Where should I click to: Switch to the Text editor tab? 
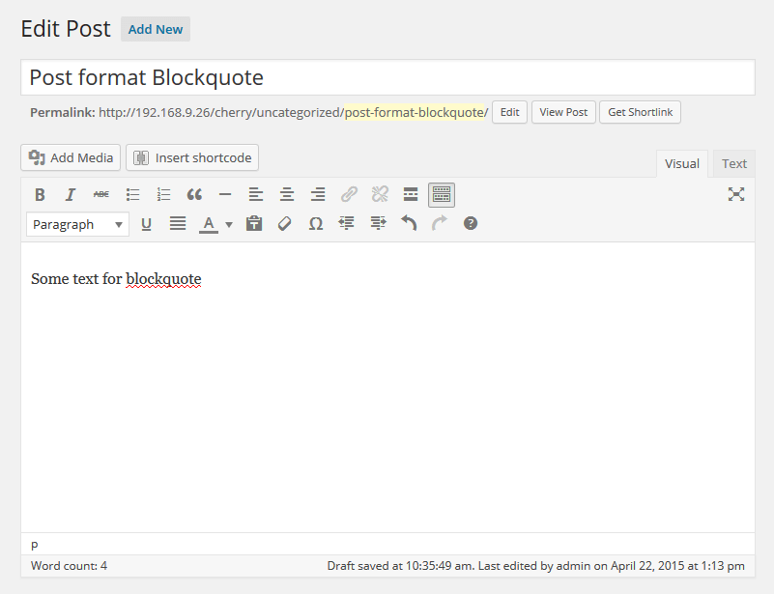point(734,163)
